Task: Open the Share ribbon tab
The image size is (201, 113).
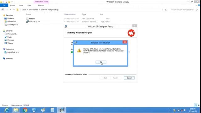Action: (x=21, y=5)
